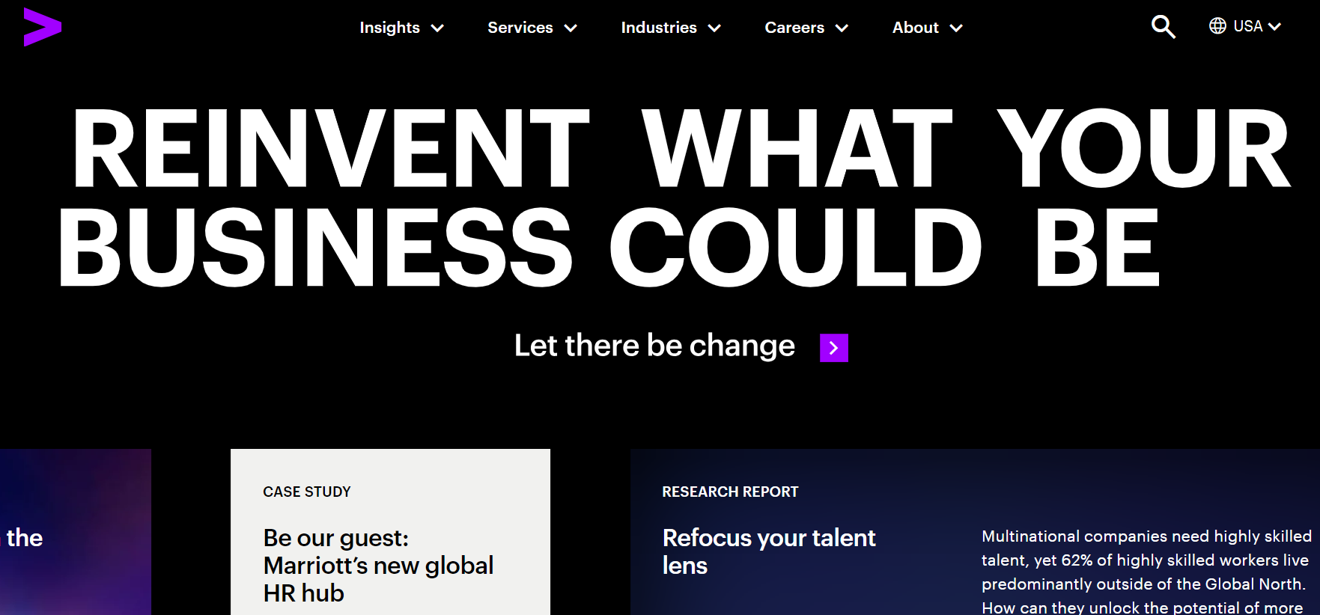Open the Industries menu
This screenshot has width=1320, height=615.
(x=659, y=28)
